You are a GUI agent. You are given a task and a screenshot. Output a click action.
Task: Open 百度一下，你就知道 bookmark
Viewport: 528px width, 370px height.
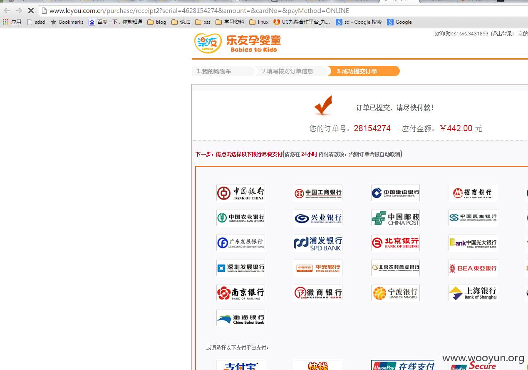point(116,22)
